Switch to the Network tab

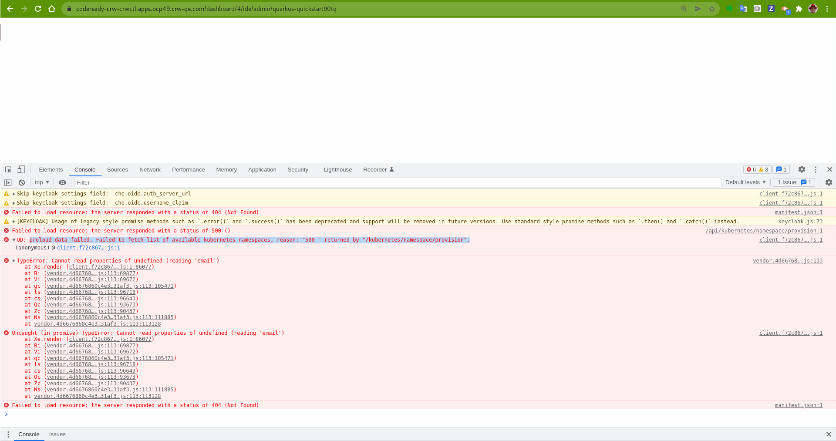pos(150,170)
